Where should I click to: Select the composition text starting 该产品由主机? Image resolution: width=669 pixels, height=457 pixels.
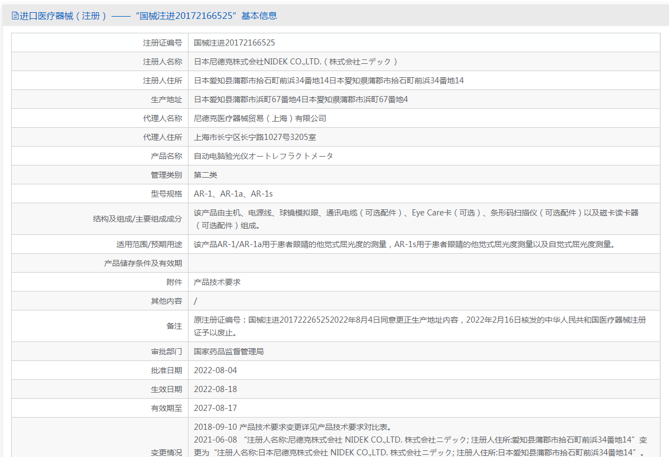click(x=416, y=219)
